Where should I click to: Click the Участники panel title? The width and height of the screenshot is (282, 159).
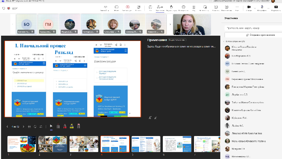[231, 18]
